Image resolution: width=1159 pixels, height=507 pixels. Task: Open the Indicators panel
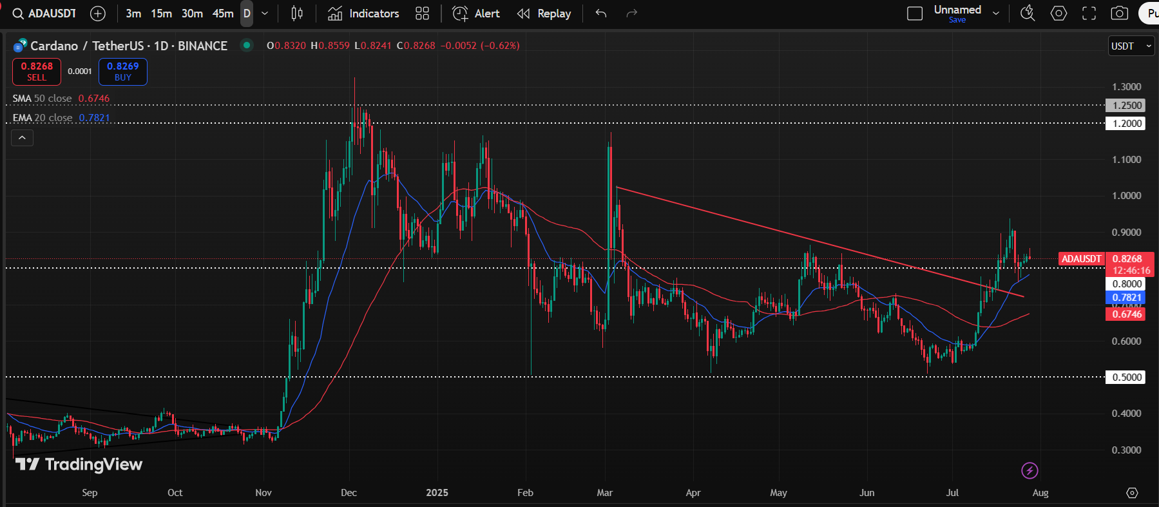363,14
